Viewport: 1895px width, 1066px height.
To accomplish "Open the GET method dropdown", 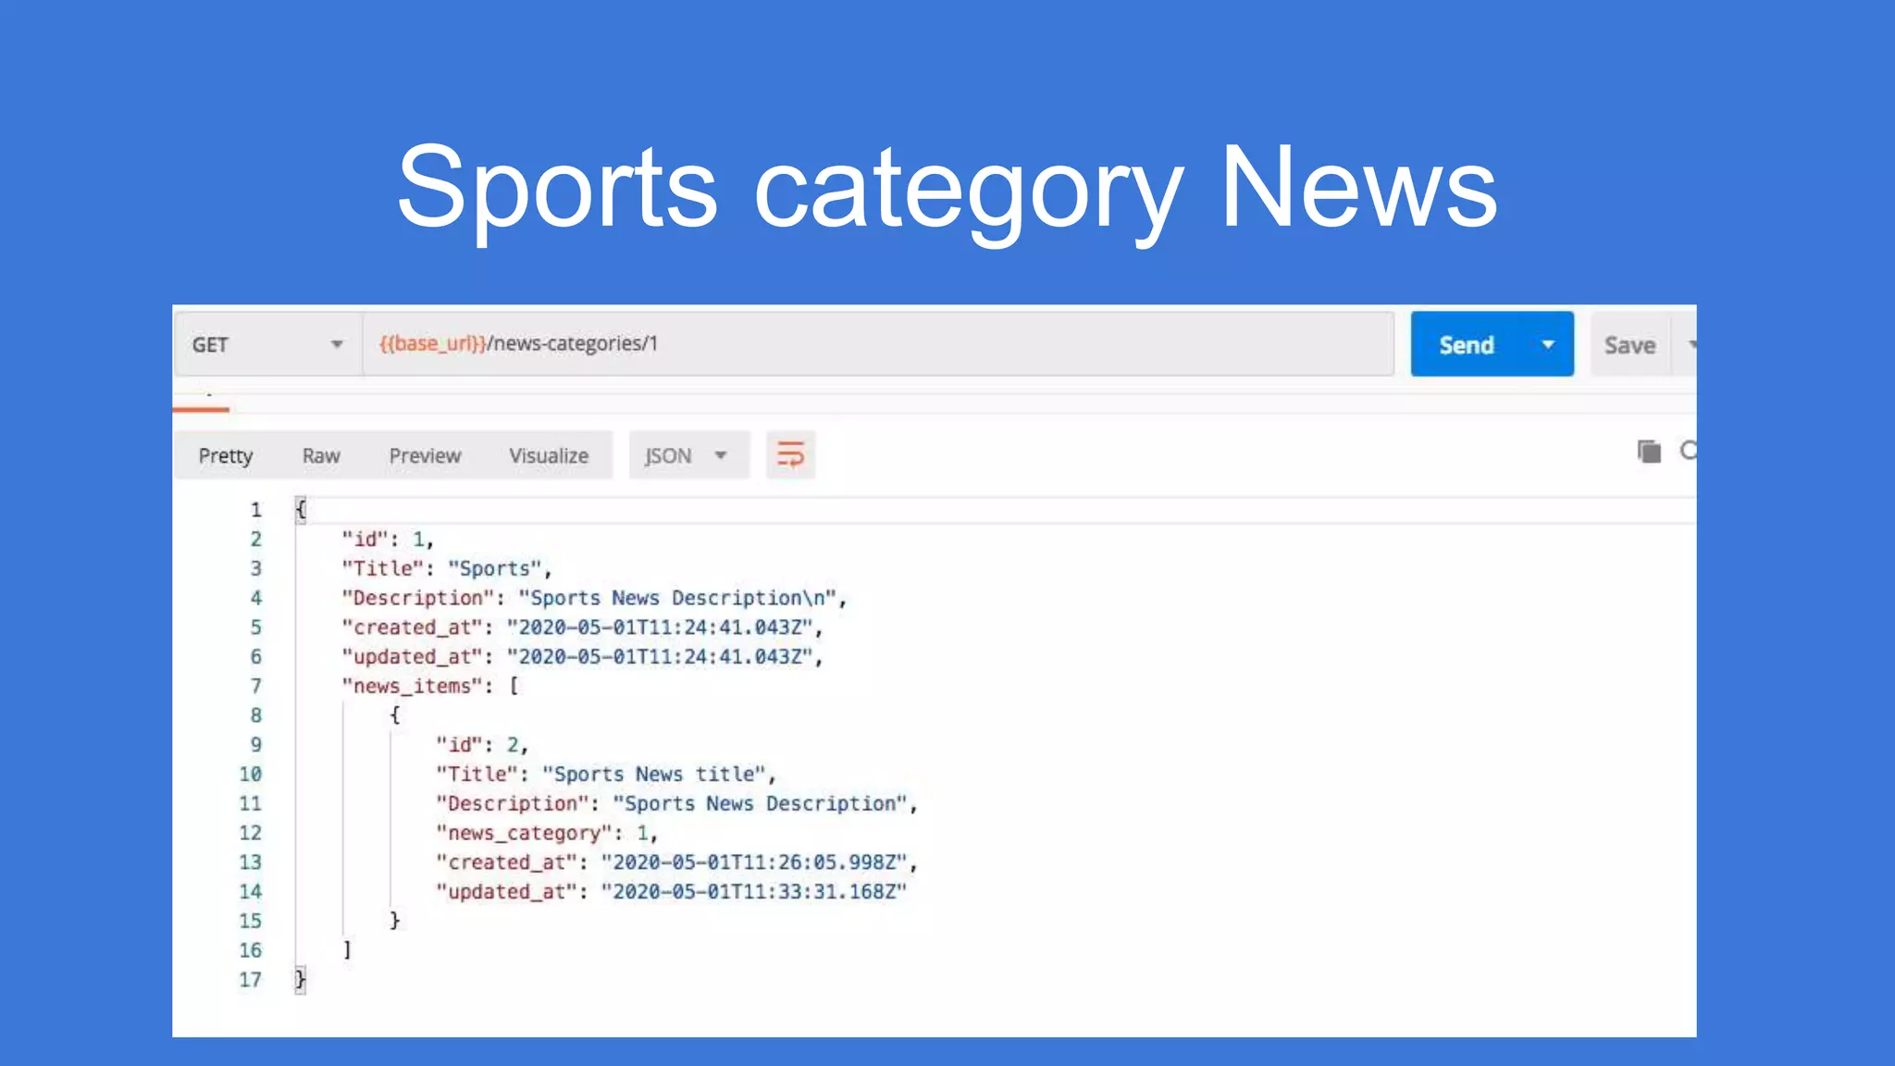I will (267, 344).
